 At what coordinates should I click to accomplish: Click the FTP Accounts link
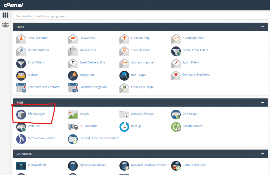click(x=88, y=126)
